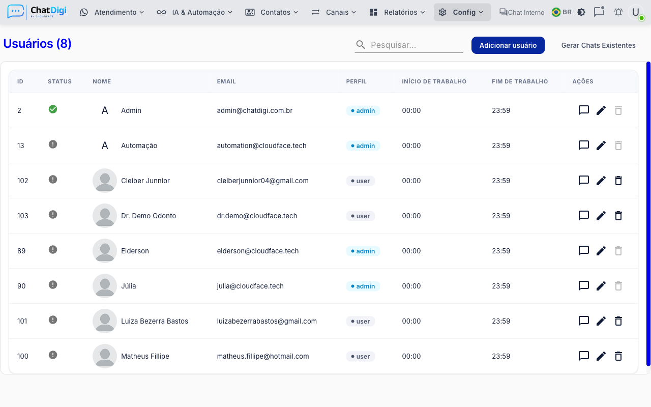Click Cleiber Junnior's avatar picture
This screenshot has width=651, height=407.
click(105, 181)
